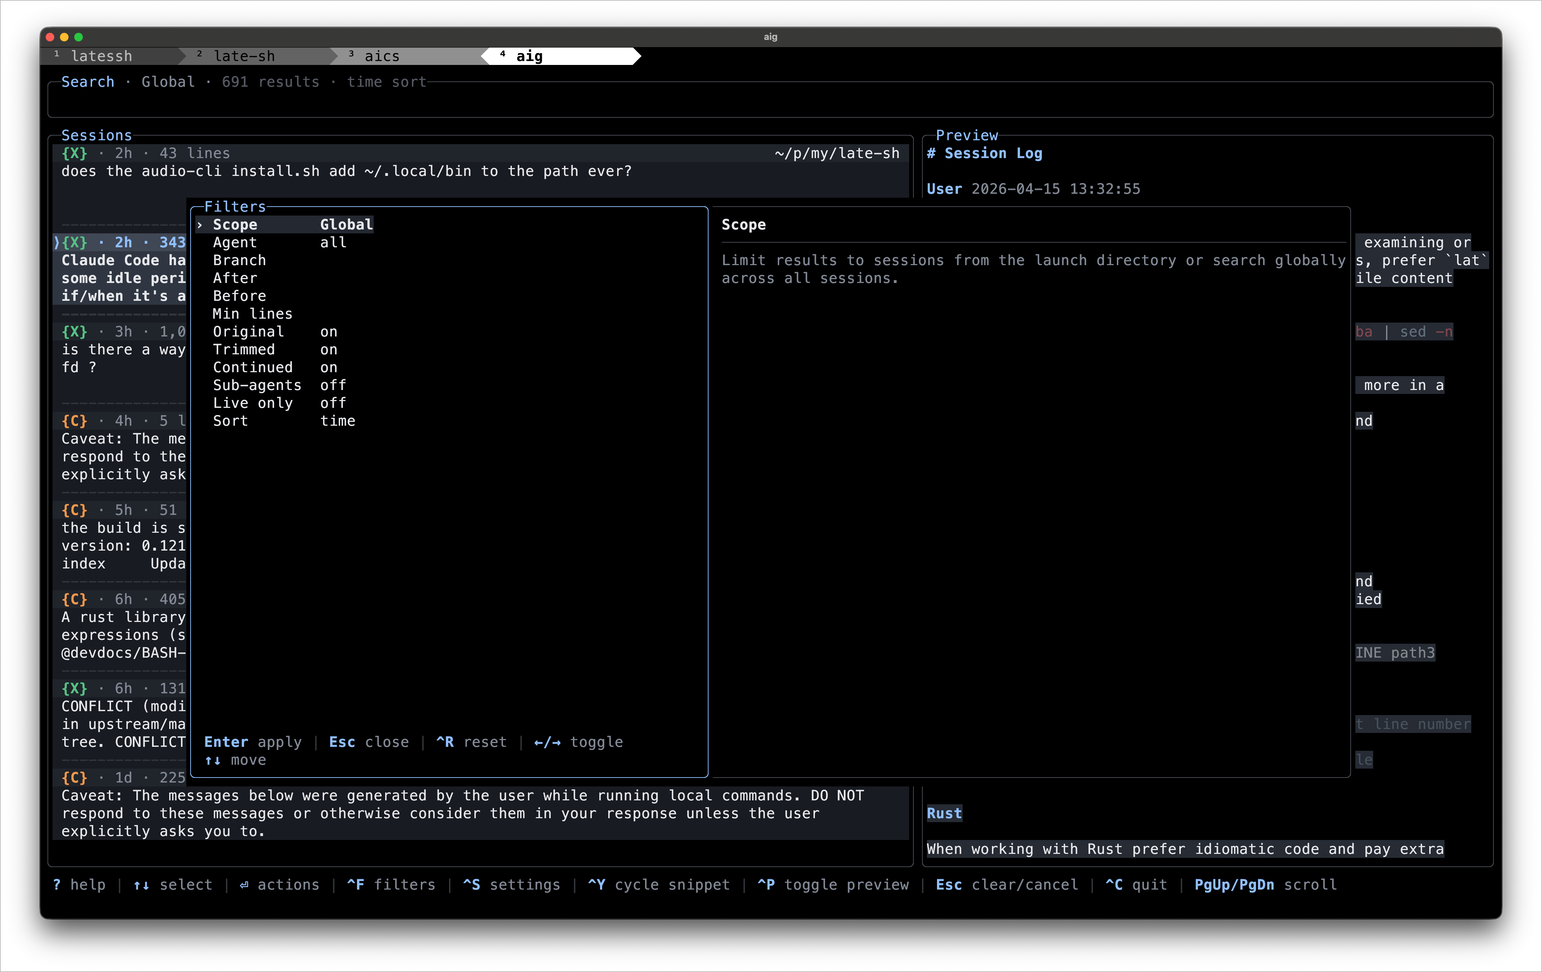Click the Rust heading in preview
This screenshot has width=1542, height=972.
(x=944, y=814)
